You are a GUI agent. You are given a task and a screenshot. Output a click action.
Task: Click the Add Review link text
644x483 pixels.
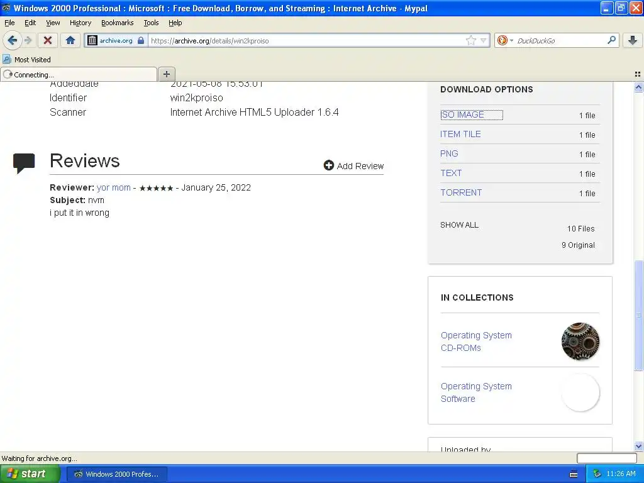[x=360, y=166]
